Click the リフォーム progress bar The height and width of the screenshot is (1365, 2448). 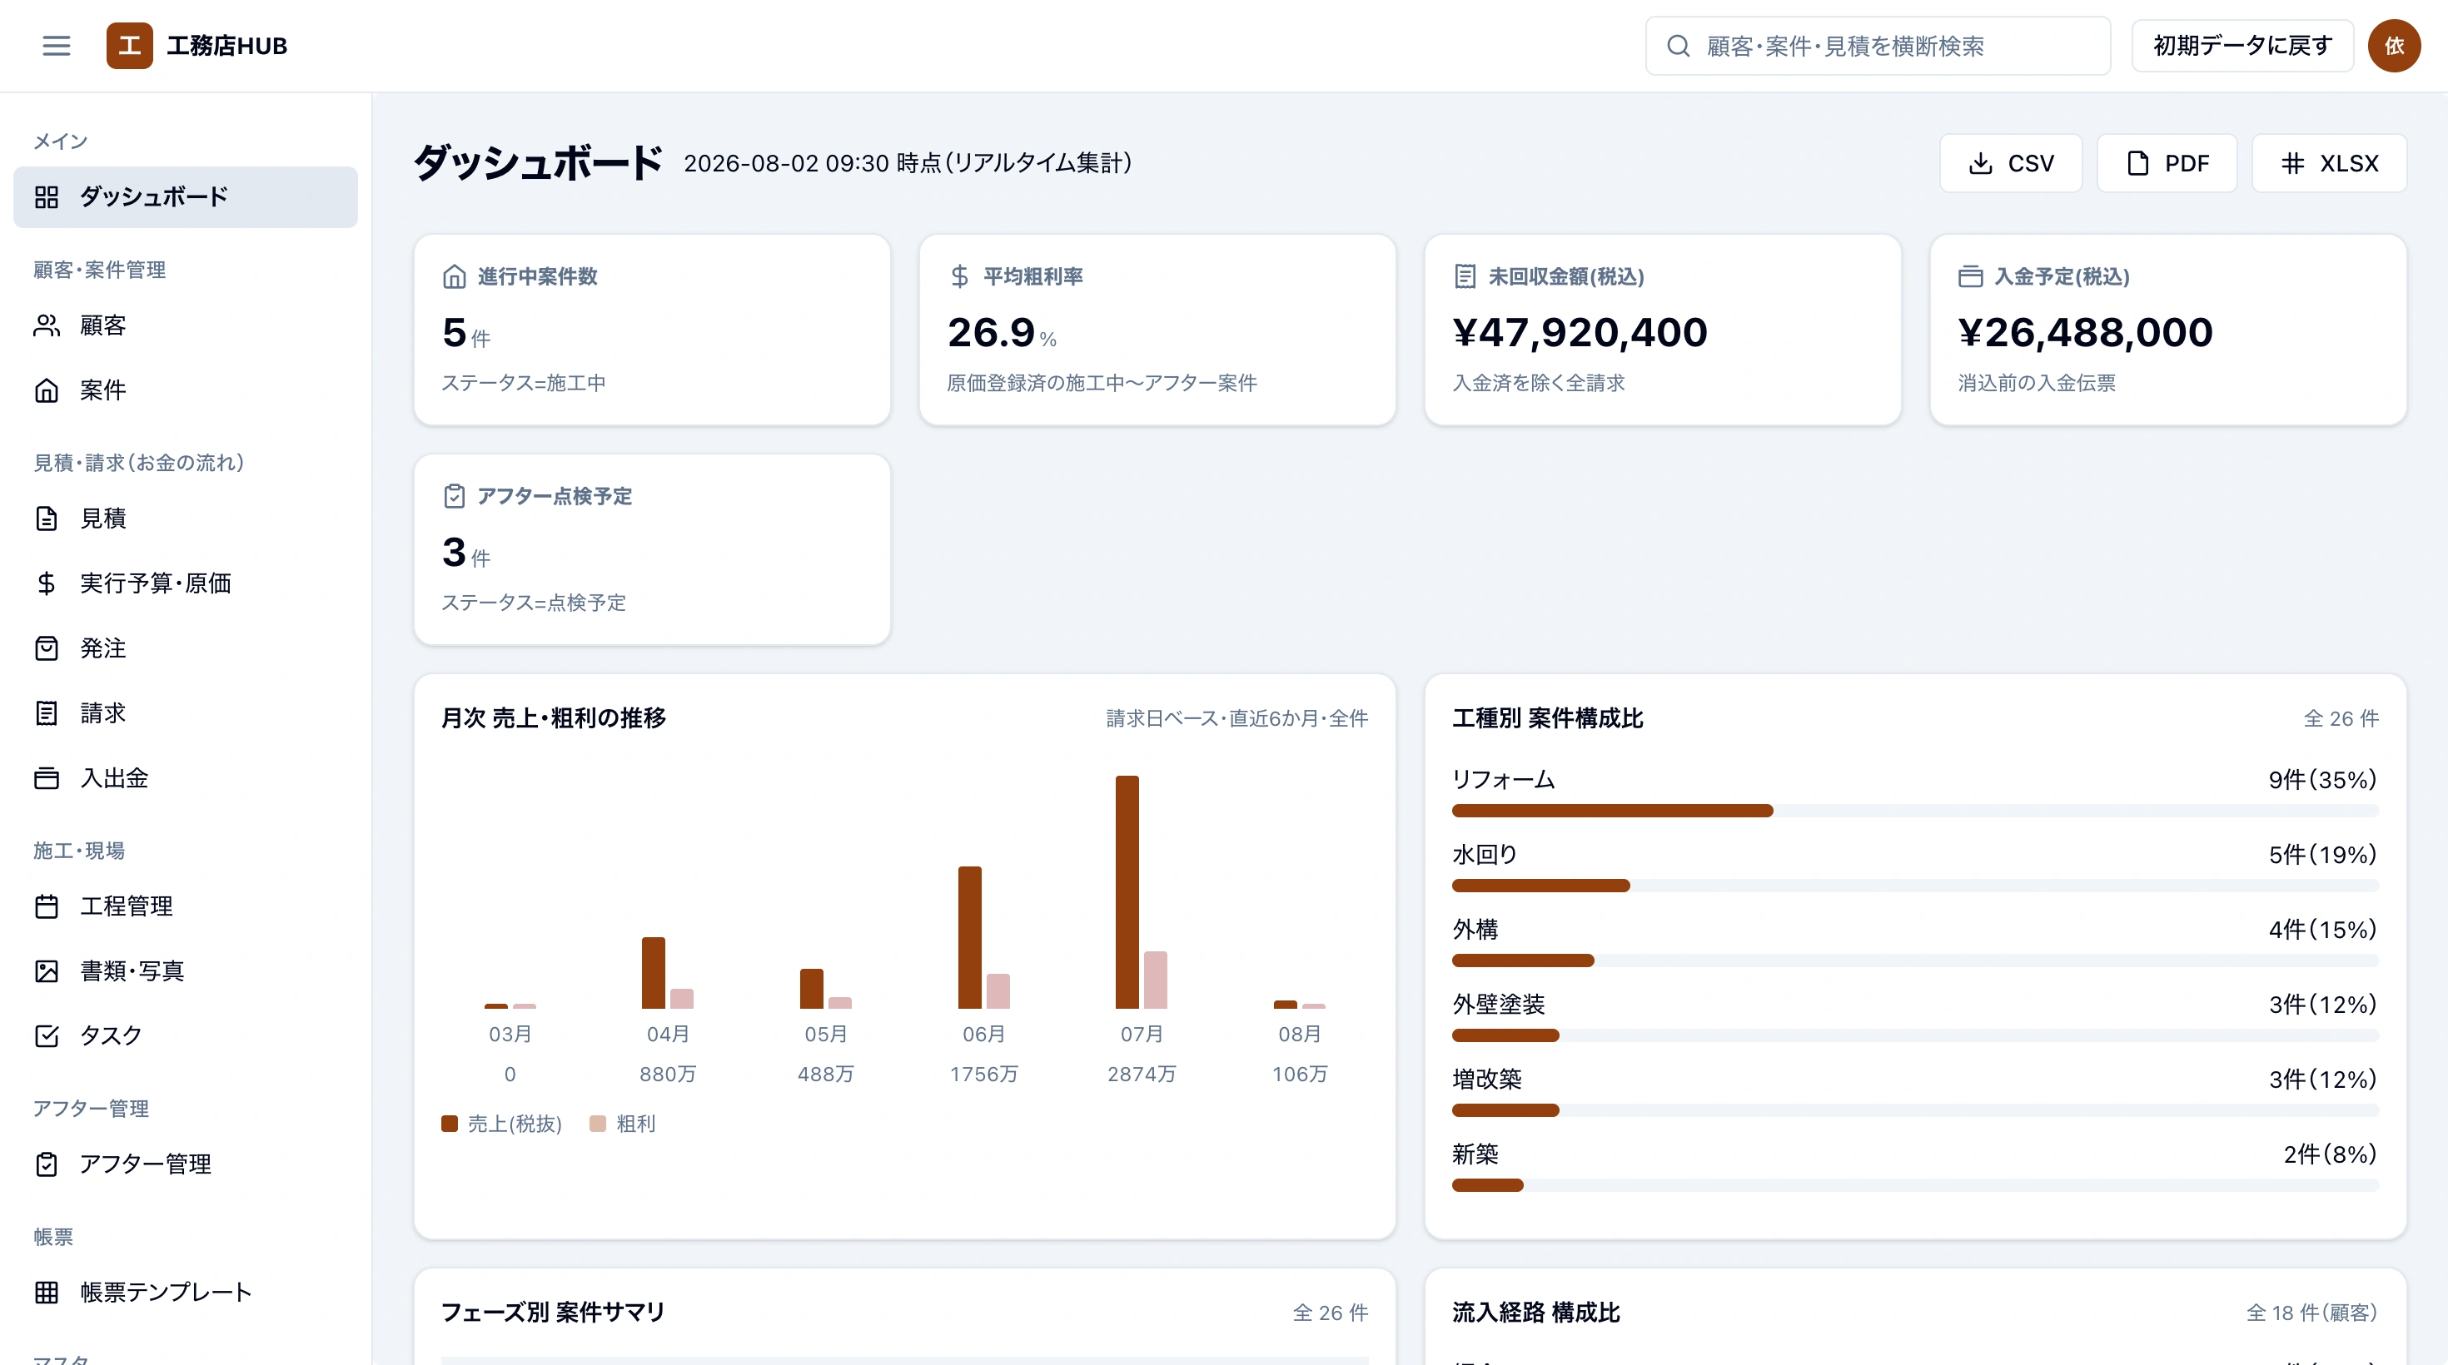pos(1915,811)
